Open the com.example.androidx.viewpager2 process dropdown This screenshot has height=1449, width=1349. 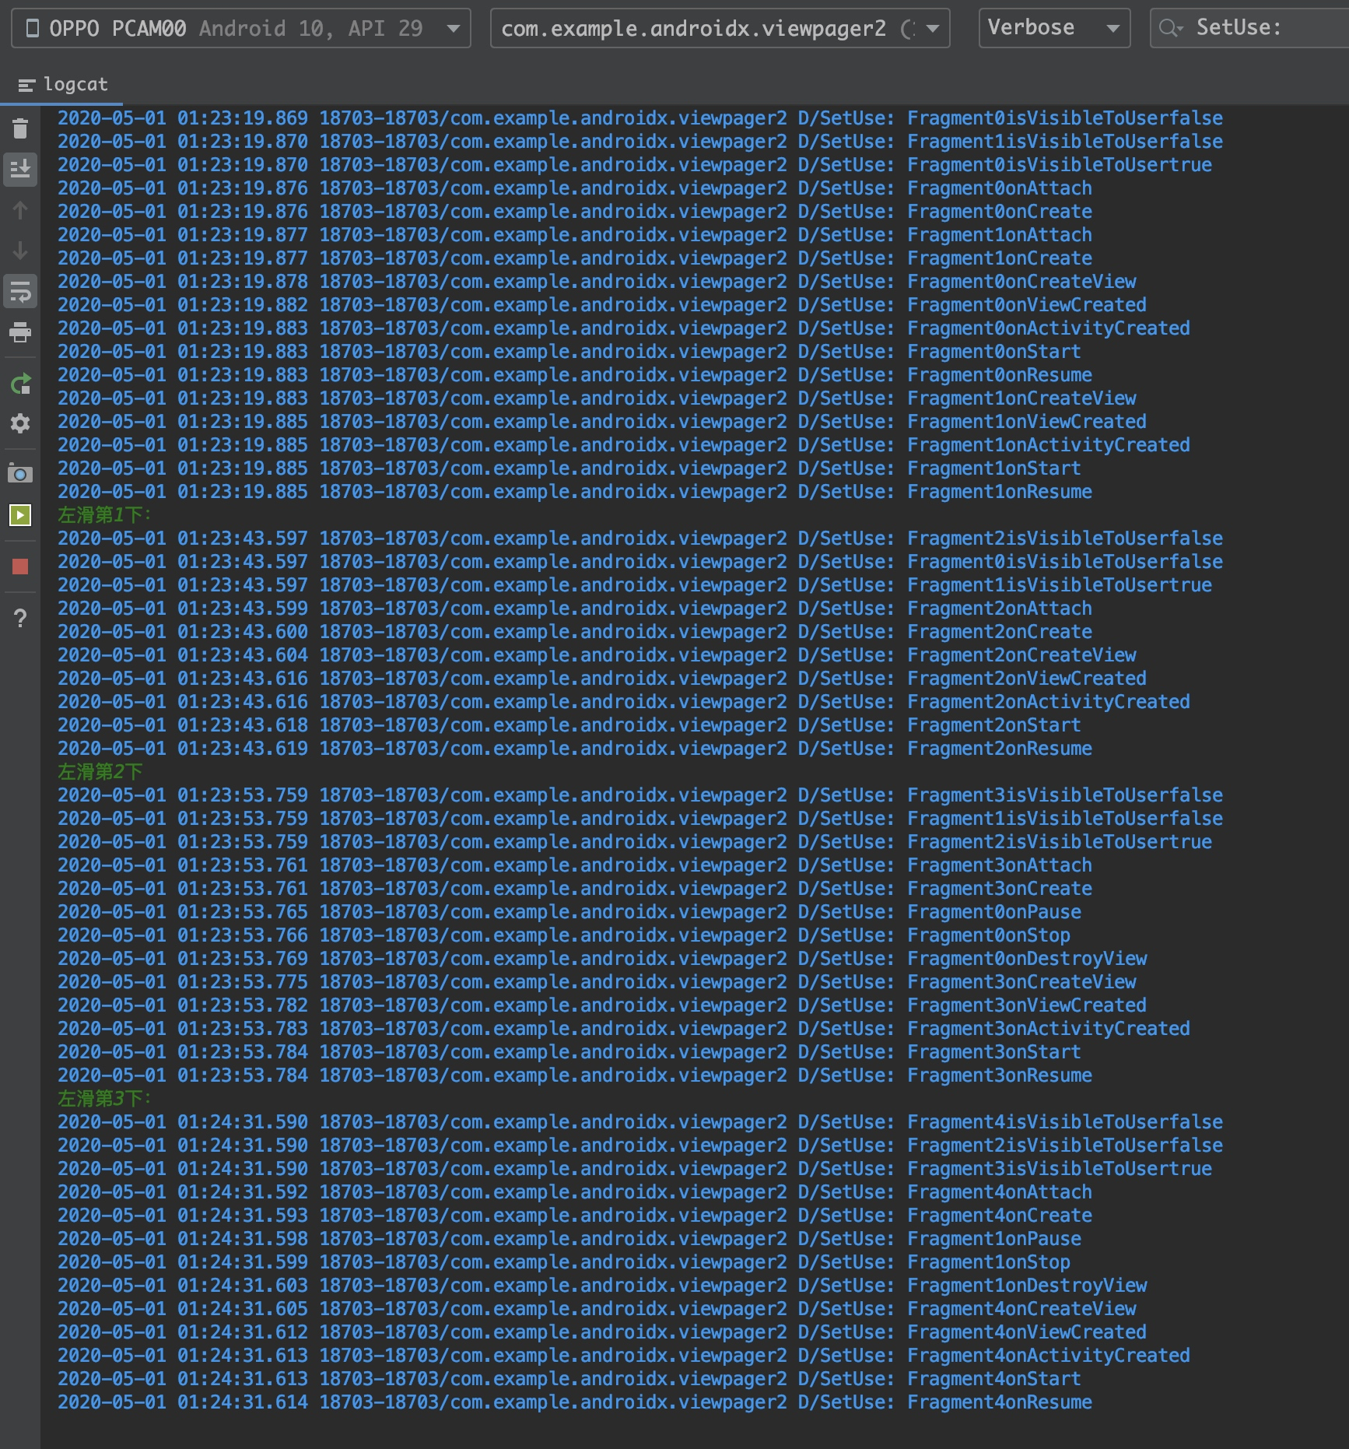pyautogui.click(x=720, y=29)
